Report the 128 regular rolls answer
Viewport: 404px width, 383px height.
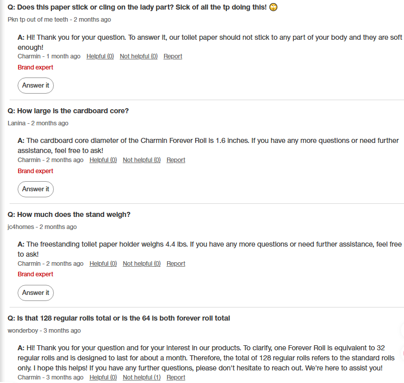[x=176, y=377]
